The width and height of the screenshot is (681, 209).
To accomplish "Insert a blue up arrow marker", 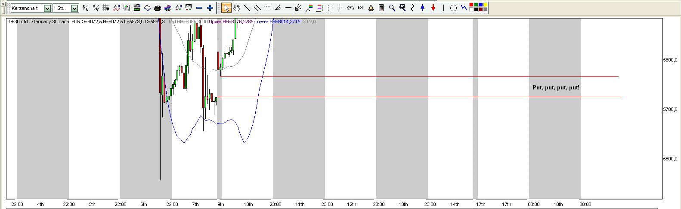I will tap(423, 8).
